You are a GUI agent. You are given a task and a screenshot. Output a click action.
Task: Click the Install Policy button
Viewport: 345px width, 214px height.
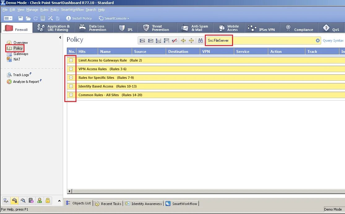pyautogui.click(x=79, y=18)
